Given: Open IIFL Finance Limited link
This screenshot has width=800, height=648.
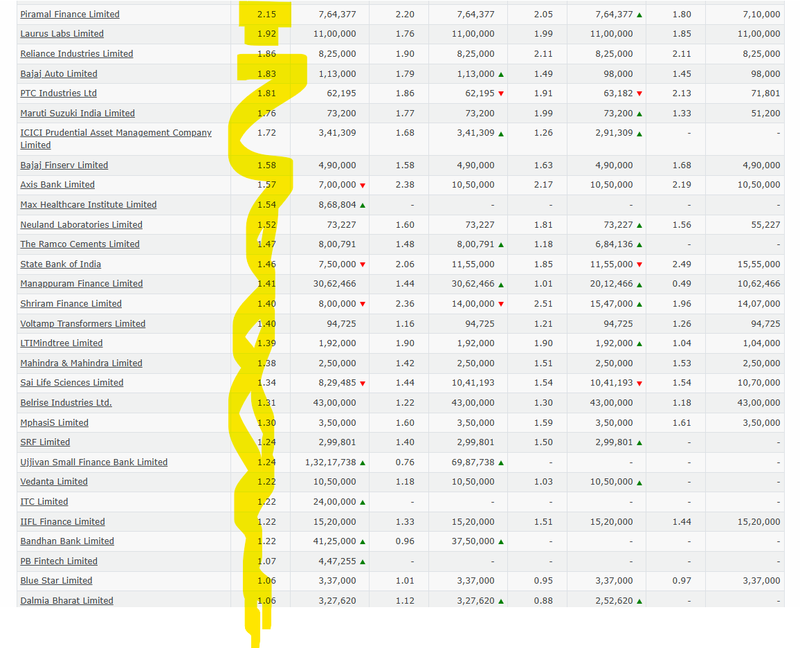Looking at the screenshot, I should point(63,521).
